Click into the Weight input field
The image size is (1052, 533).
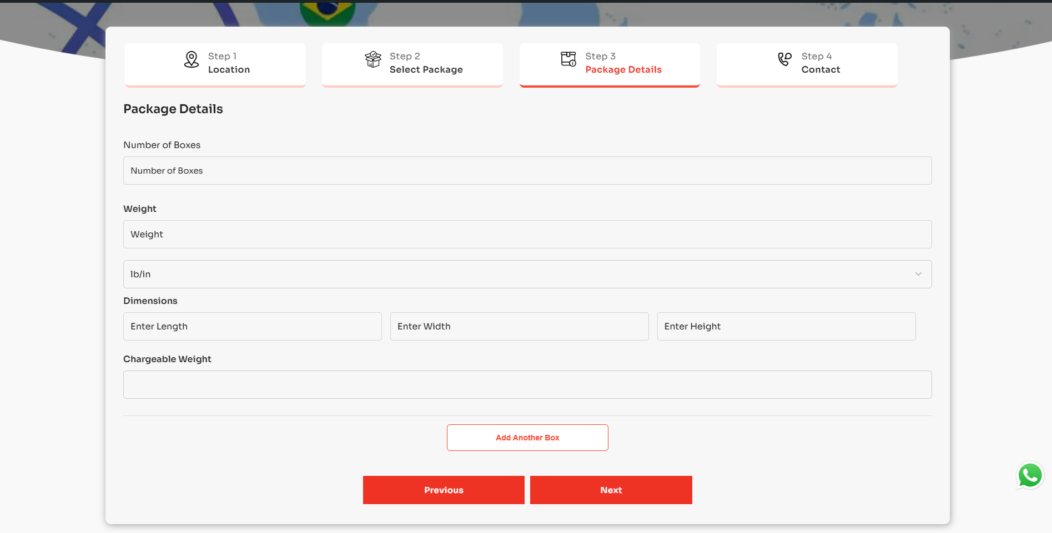pyautogui.click(x=527, y=234)
